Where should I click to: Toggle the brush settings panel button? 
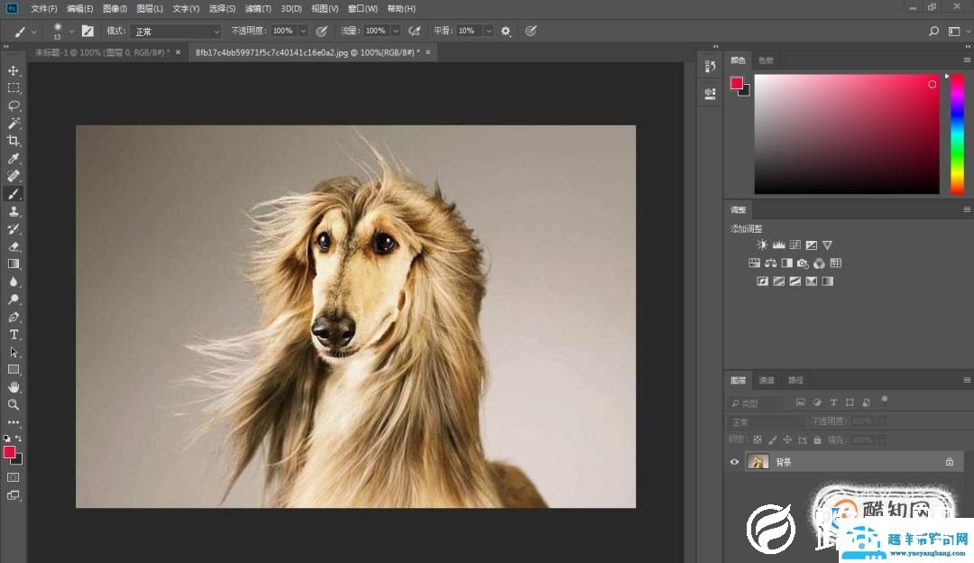(x=87, y=31)
